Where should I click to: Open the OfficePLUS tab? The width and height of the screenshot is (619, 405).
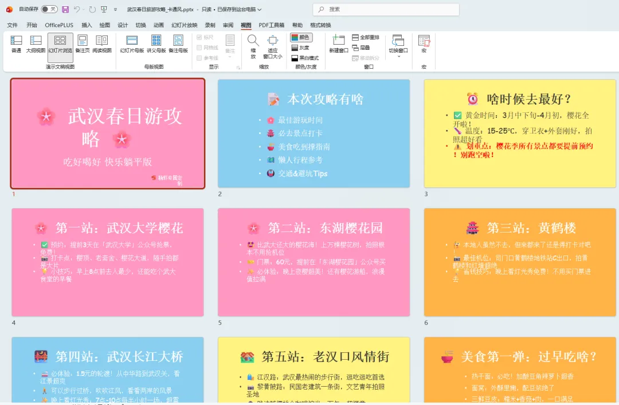pos(59,25)
